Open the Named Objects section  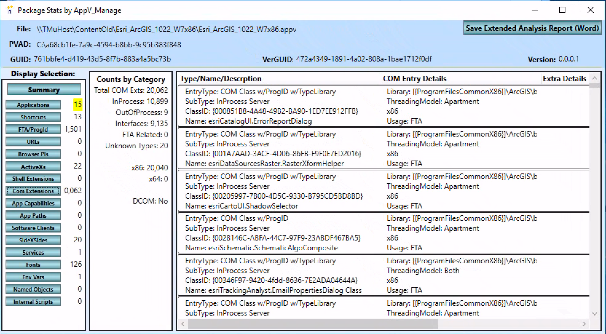pyautogui.click(x=33, y=289)
